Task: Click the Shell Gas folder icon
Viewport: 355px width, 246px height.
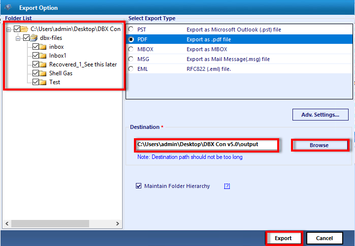Action: click(43, 73)
